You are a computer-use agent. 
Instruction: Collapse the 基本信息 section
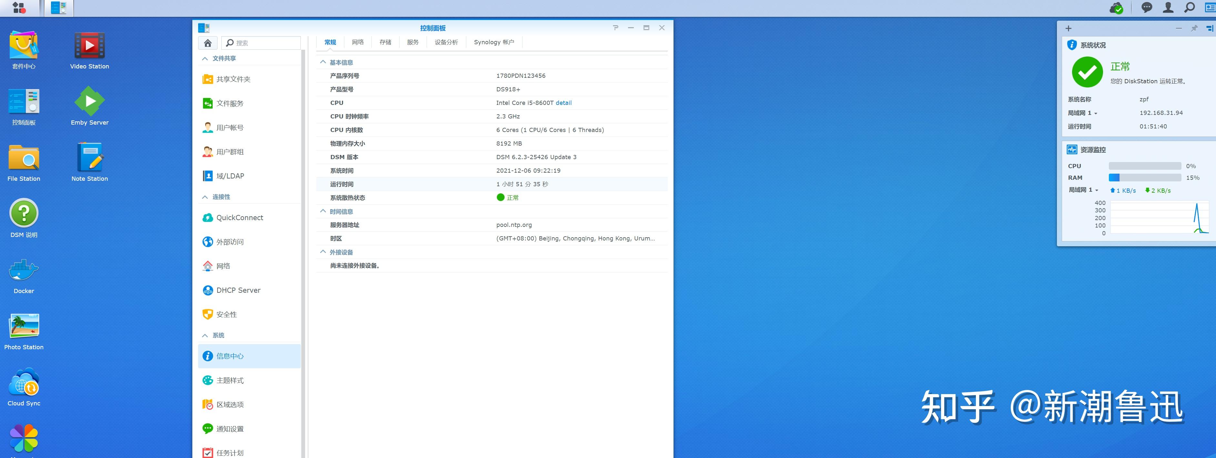pos(323,62)
